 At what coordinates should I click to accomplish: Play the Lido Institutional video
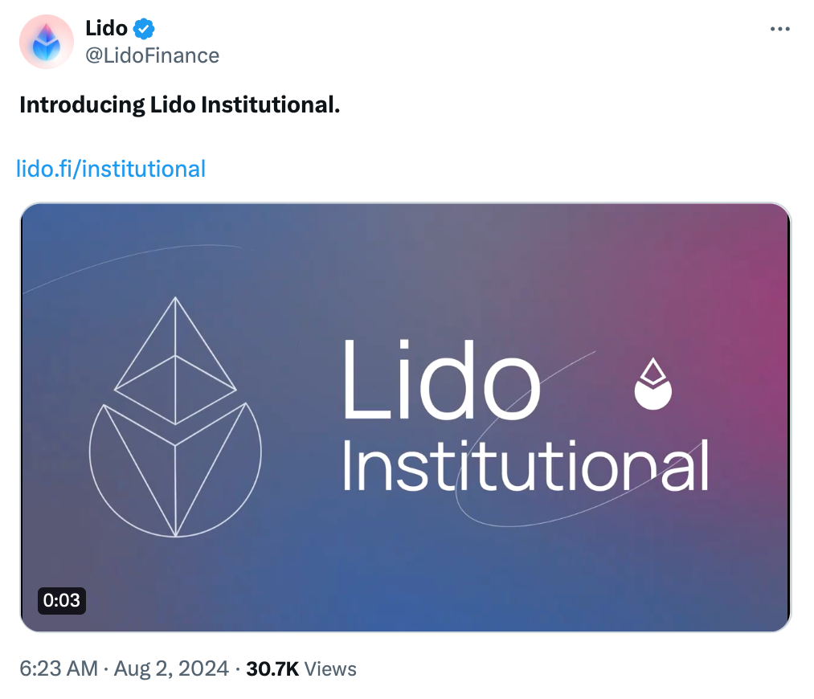click(405, 418)
